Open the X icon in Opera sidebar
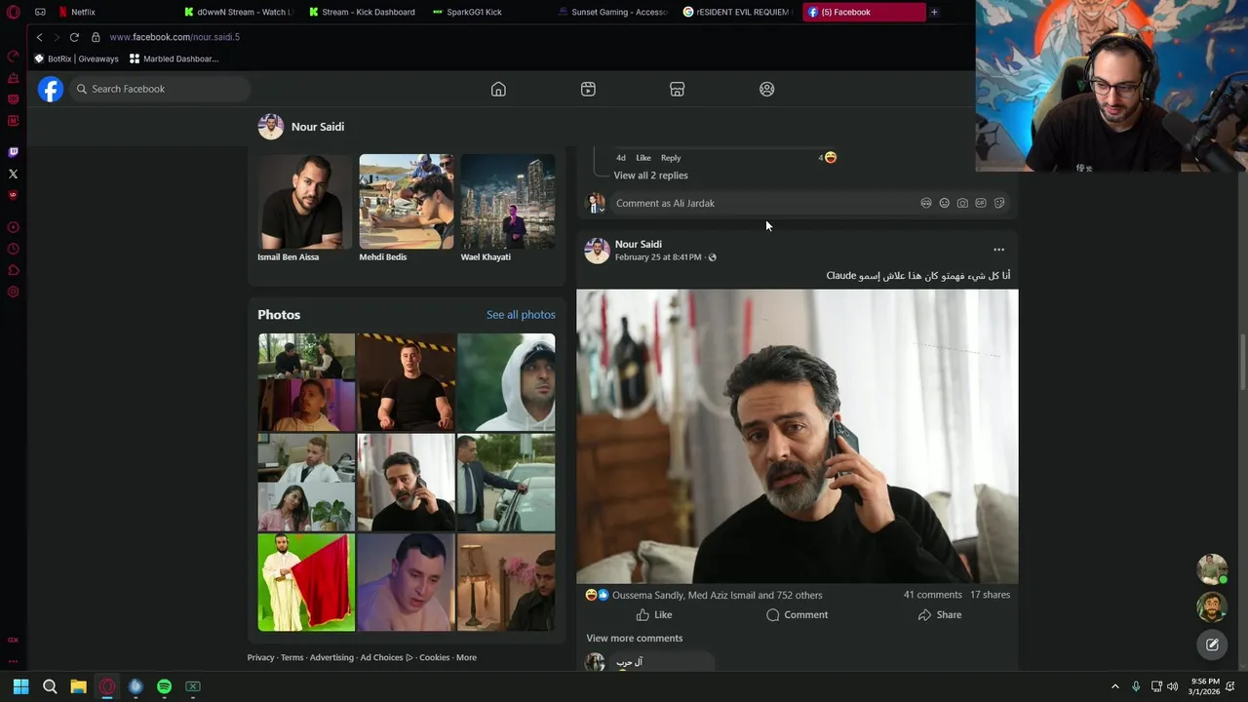The width and height of the screenshot is (1248, 702). tap(13, 174)
